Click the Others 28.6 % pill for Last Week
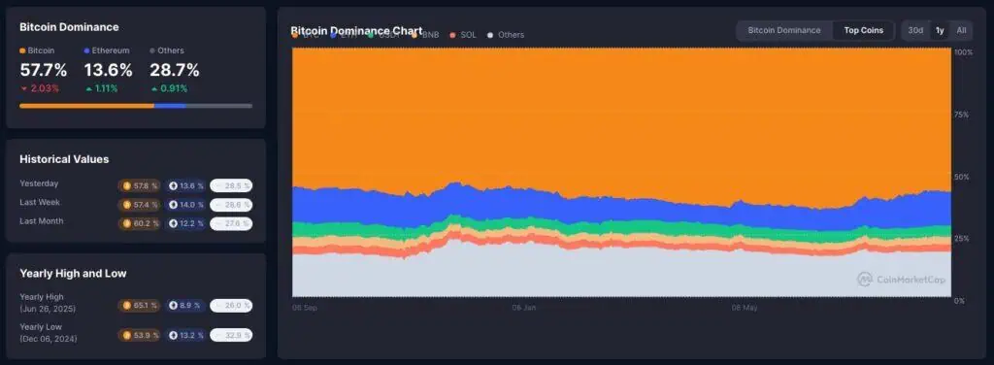The width and height of the screenshot is (994, 365). [x=231, y=205]
